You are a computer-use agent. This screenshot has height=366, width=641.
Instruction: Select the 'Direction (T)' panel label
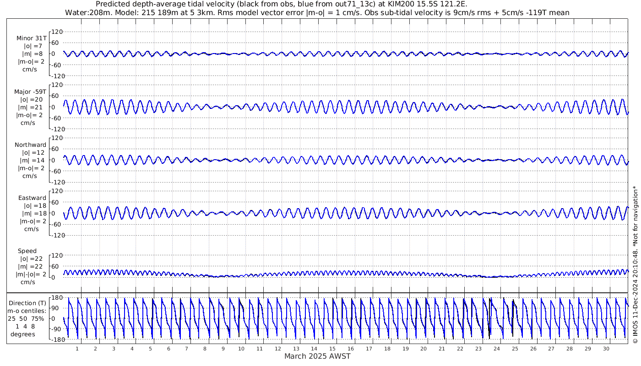(x=28, y=303)
